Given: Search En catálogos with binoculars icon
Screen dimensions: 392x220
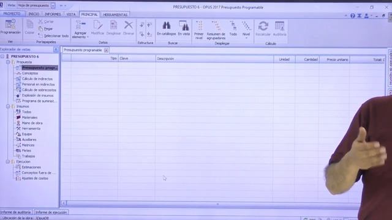Looking at the screenshot, I should (166, 28).
